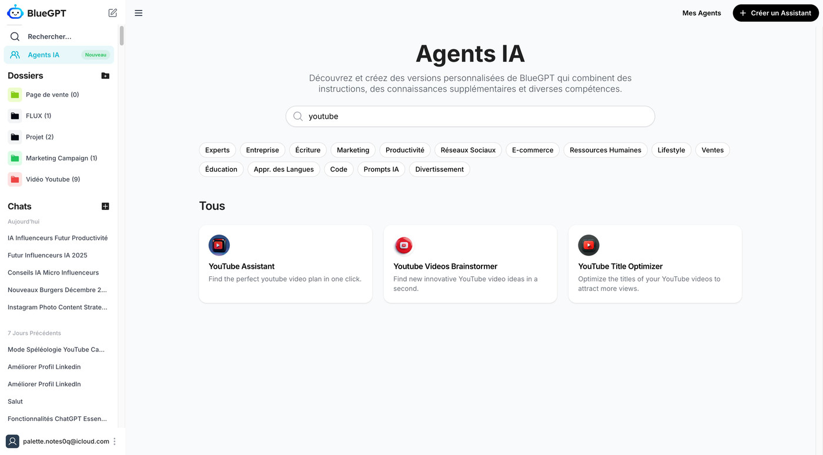Click the red Vidéo Youtube folder icon

pyautogui.click(x=15, y=179)
